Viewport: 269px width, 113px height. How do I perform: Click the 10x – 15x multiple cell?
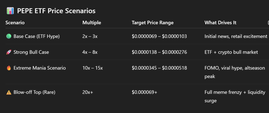[92, 68]
